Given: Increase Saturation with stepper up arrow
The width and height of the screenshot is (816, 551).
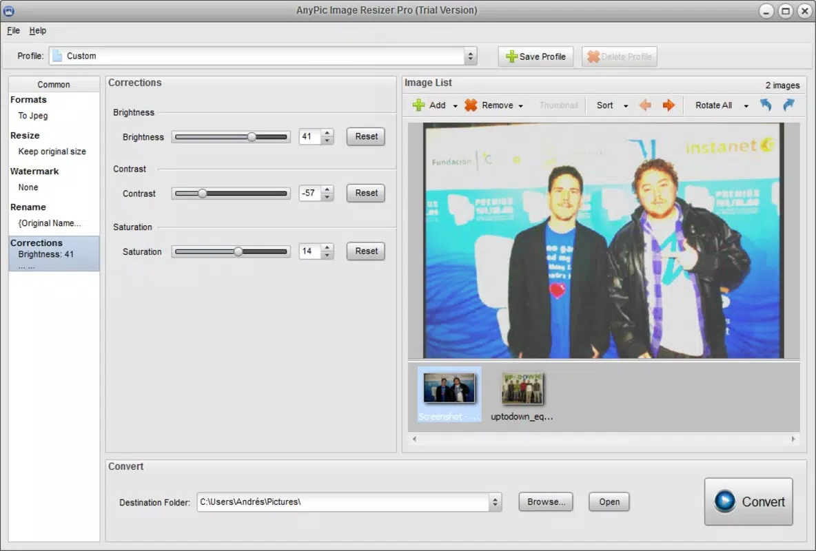Looking at the screenshot, I should pos(327,248).
